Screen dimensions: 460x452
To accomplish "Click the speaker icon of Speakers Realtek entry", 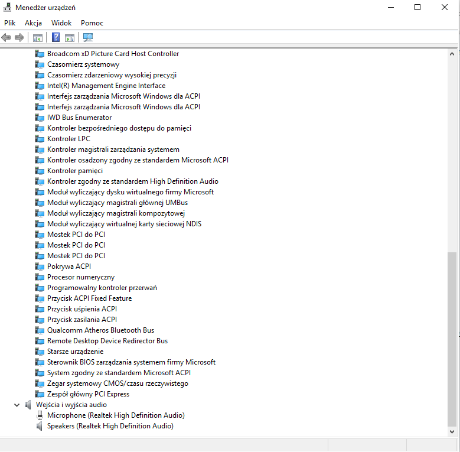I will pos(40,426).
